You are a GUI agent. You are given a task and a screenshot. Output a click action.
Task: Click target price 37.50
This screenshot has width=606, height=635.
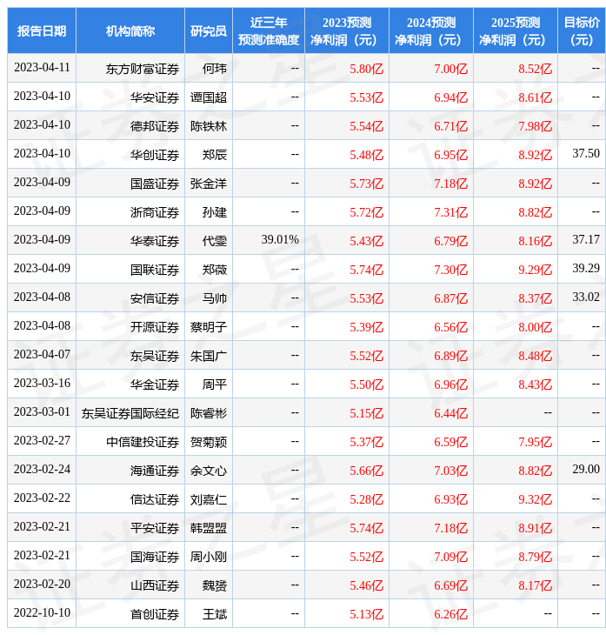(x=586, y=153)
